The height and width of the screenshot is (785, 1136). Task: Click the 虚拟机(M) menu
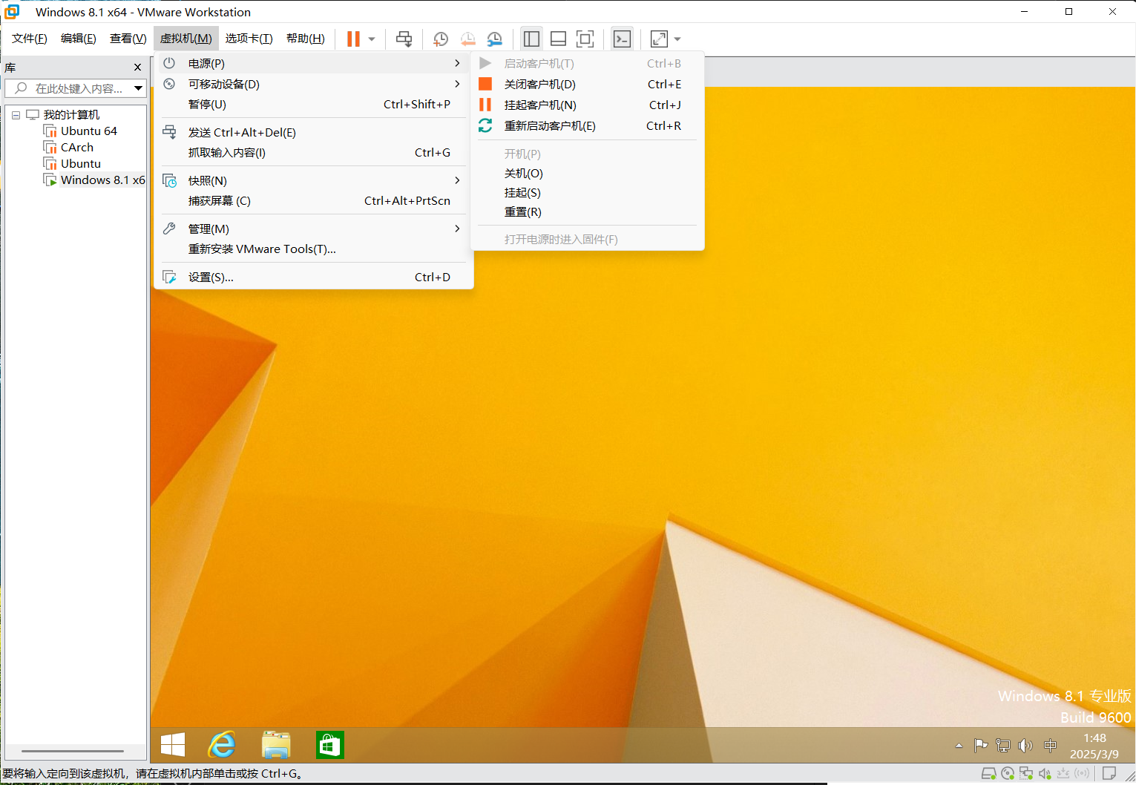tap(186, 39)
